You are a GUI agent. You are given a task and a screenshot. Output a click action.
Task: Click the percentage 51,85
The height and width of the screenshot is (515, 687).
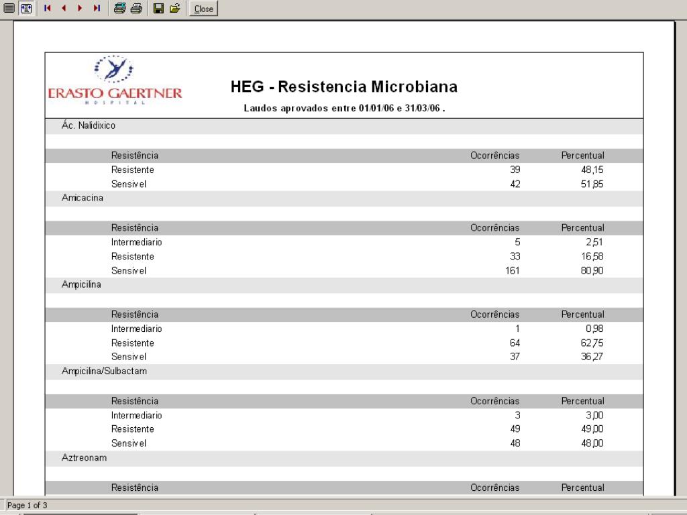coord(592,184)
